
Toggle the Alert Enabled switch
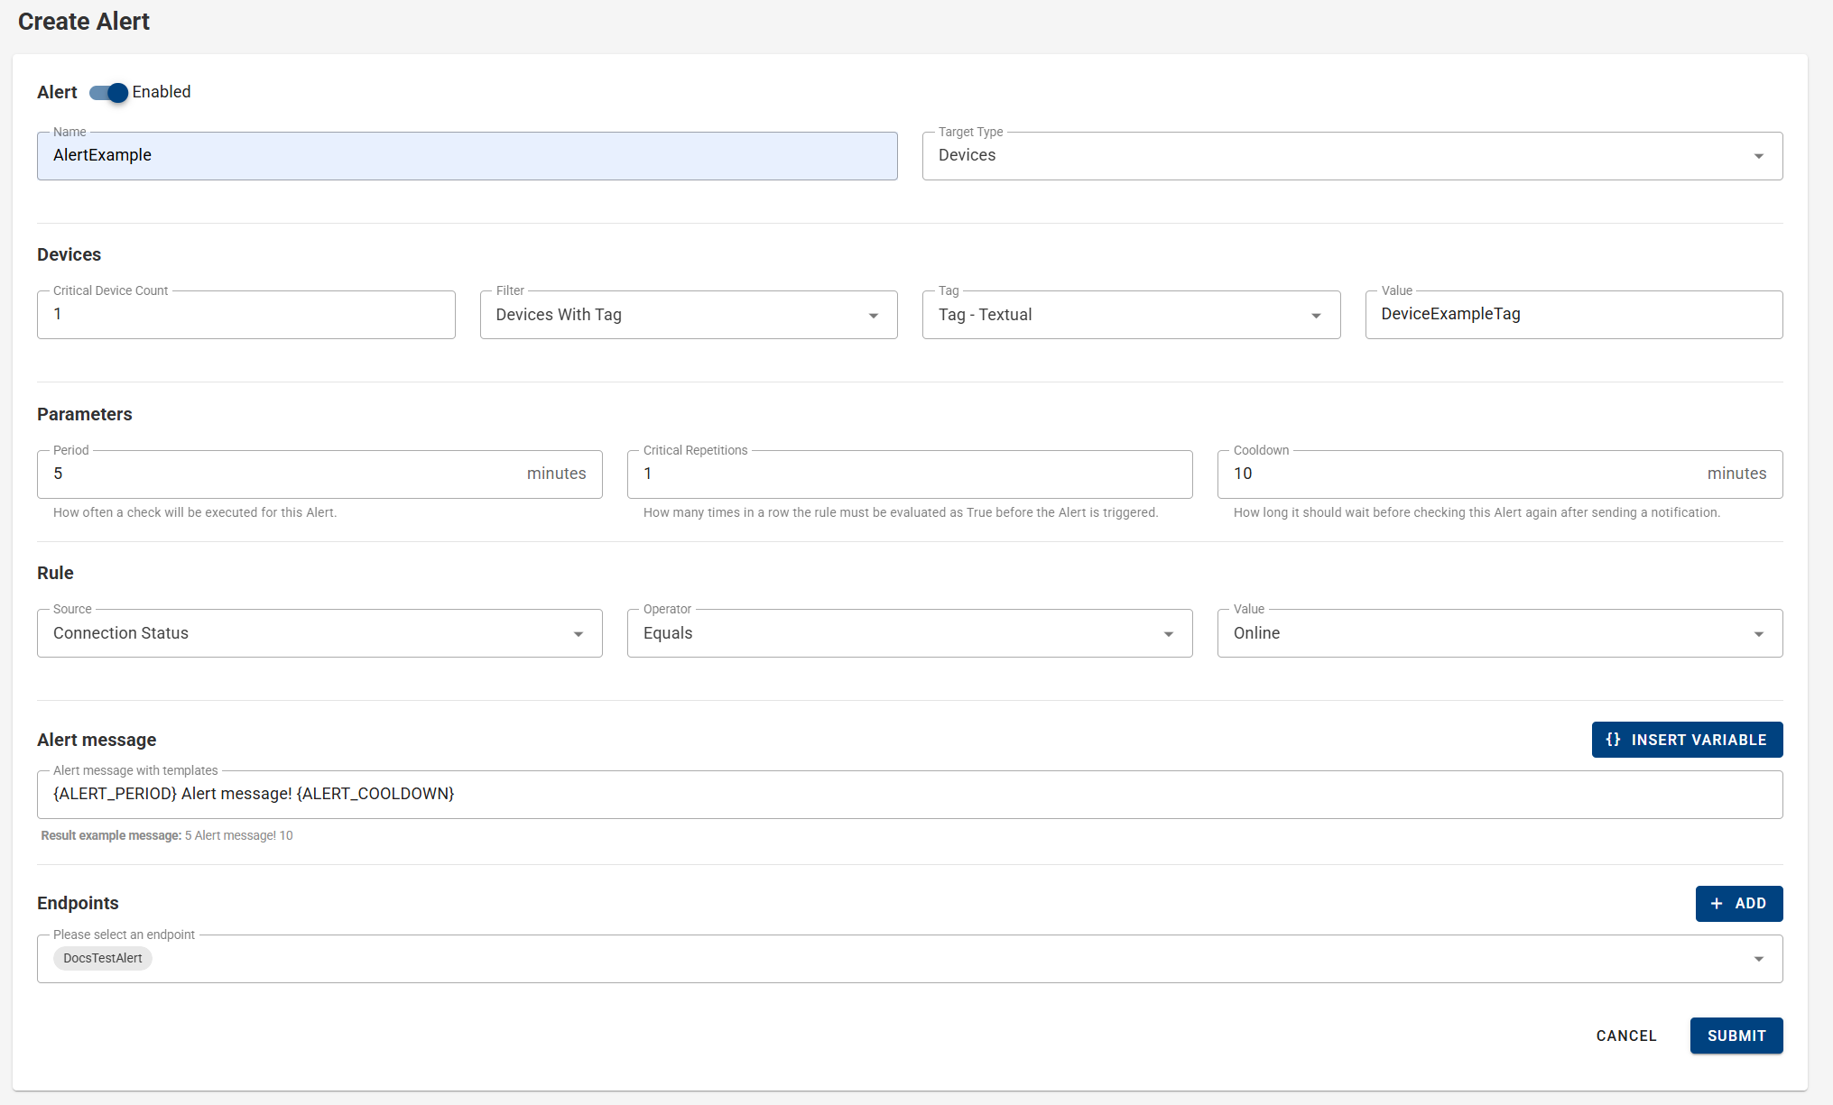point(109,93)
